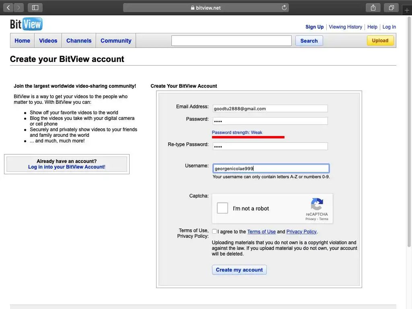Screen dimensions: 412x309
Task: Select the Community tab
Action: [116, 41]
